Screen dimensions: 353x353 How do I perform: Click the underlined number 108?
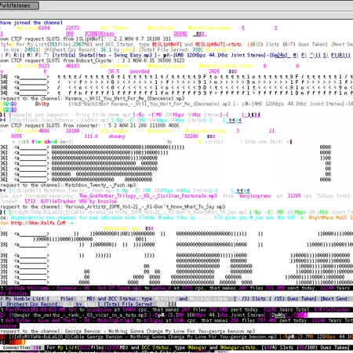[70, 34]
